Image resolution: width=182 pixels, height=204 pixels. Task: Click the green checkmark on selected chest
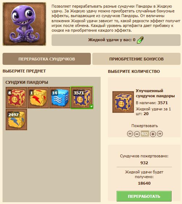[x=92, y=106]
